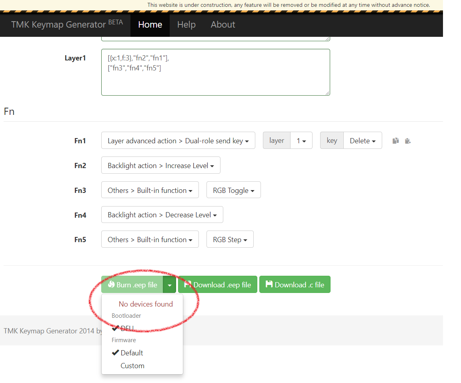
Task: Open the Fn4 Backlight Decrease Level dropdown
Action: tap(162, 215)
